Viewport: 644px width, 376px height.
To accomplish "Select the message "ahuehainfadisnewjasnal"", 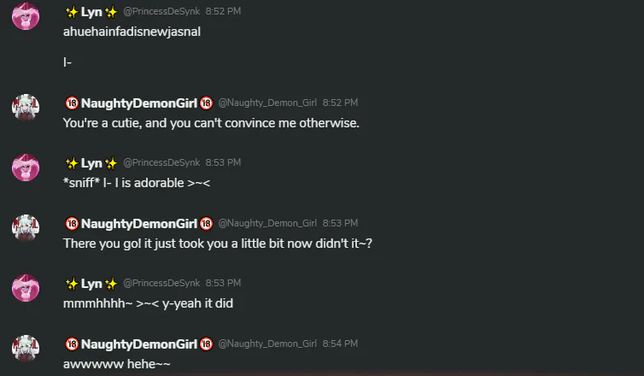I will 132,32.
